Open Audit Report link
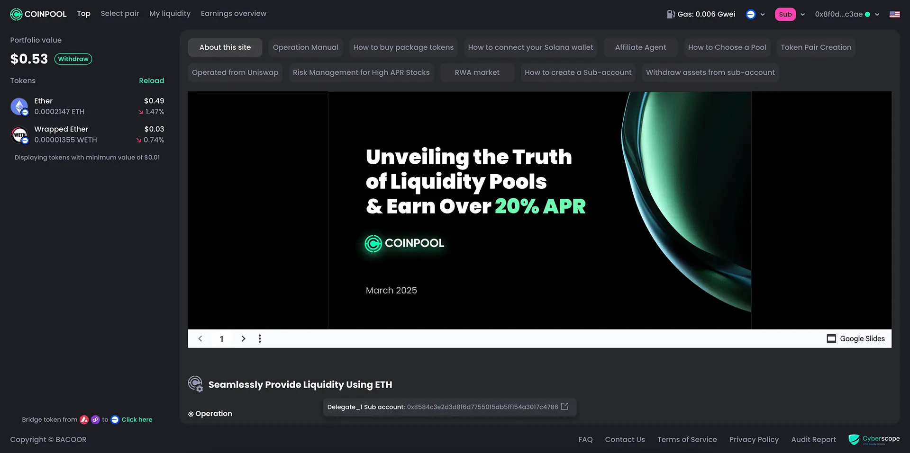This screenshot has height=453, width=910. pyautogui.click(x=813, y=439)
